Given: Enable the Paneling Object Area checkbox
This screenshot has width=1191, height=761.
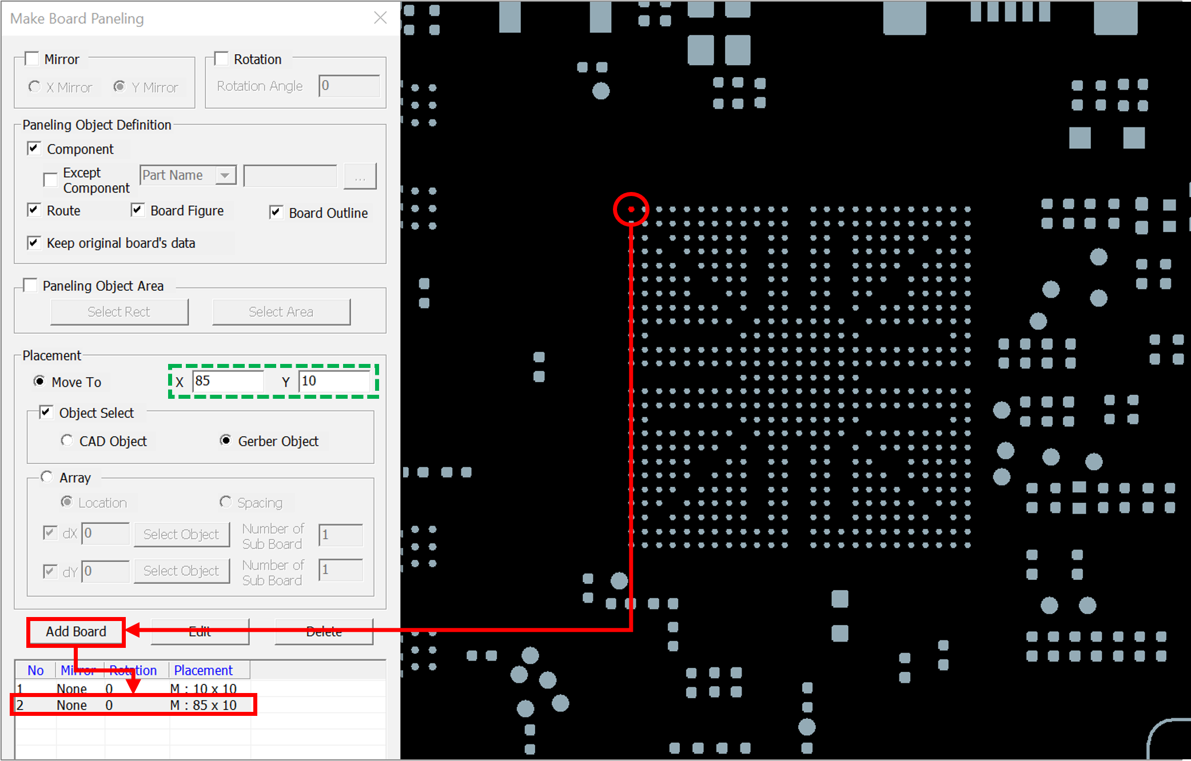Looking at the screenshot, I should coord(30,285).
